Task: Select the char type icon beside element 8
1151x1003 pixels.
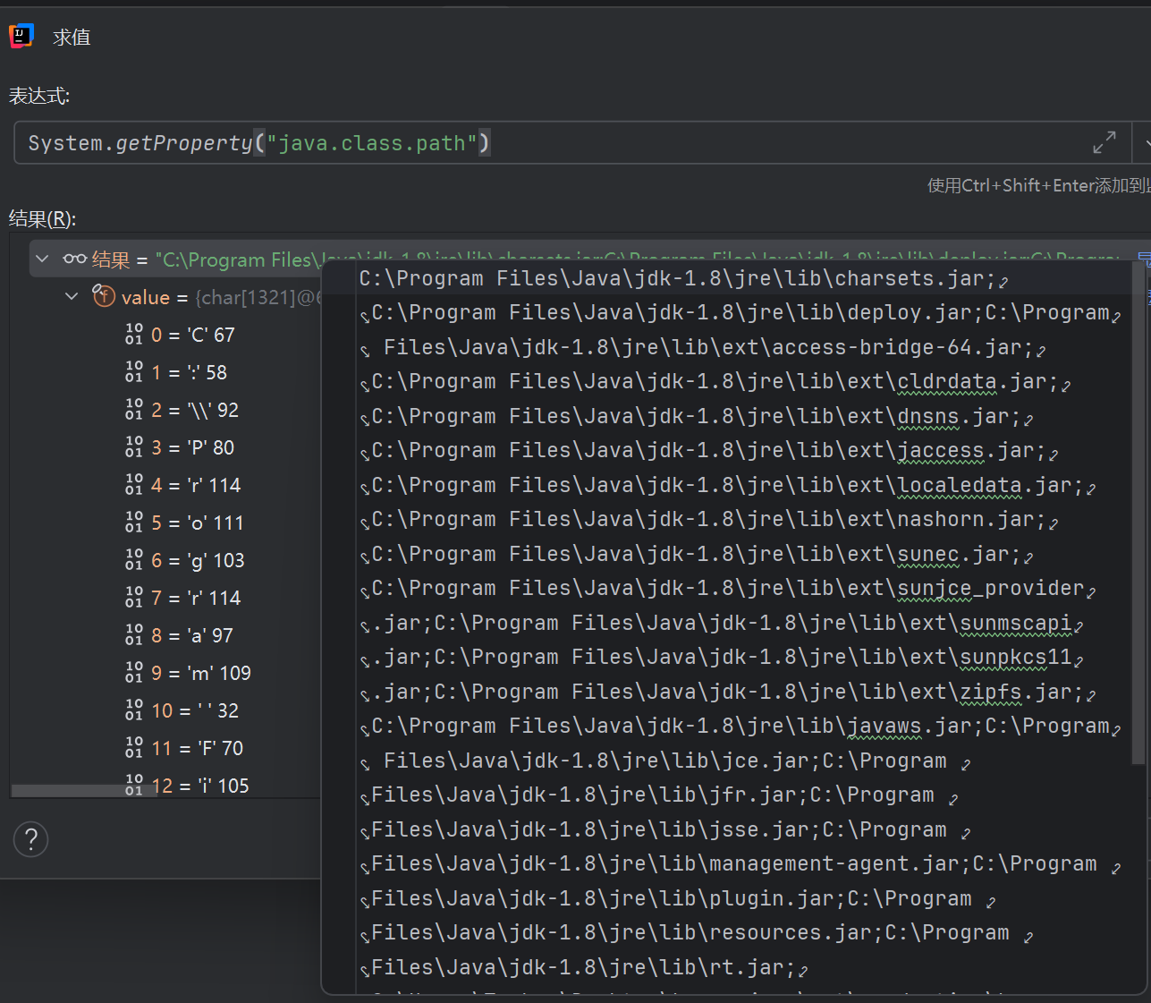Action: [133, 634]
